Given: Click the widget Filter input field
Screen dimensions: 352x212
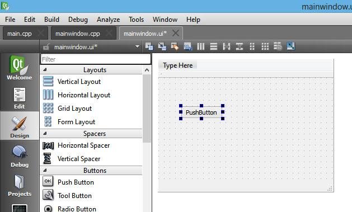Looking at the screenshot, I should click(x=96, y=59).
